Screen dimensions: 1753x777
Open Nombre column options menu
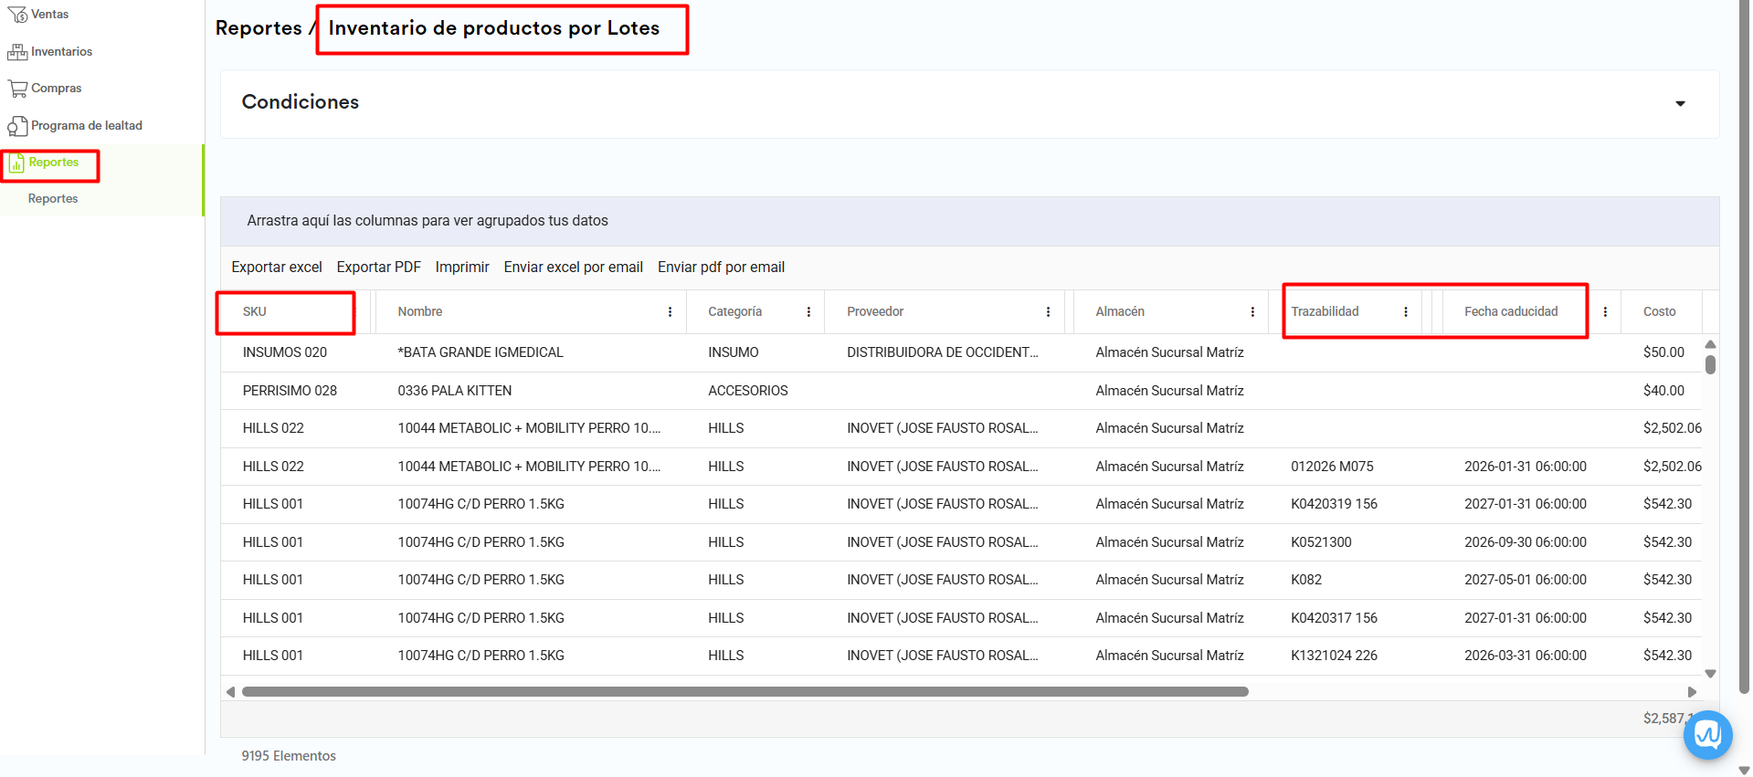pyautogui.click(x=670, y=312)
